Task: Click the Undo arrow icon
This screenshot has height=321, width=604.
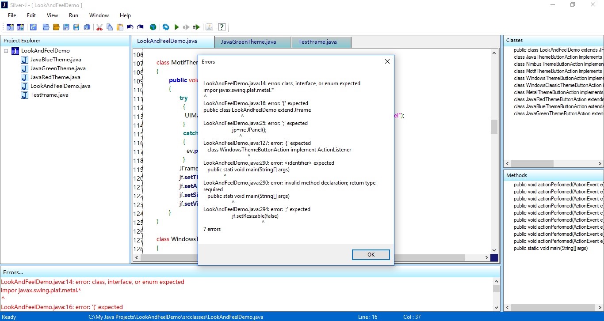Action: [x=130, y=27]
